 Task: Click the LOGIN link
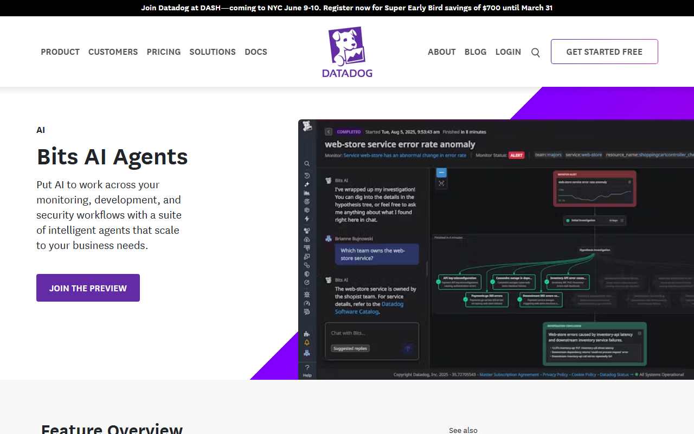tap(508, 52)
